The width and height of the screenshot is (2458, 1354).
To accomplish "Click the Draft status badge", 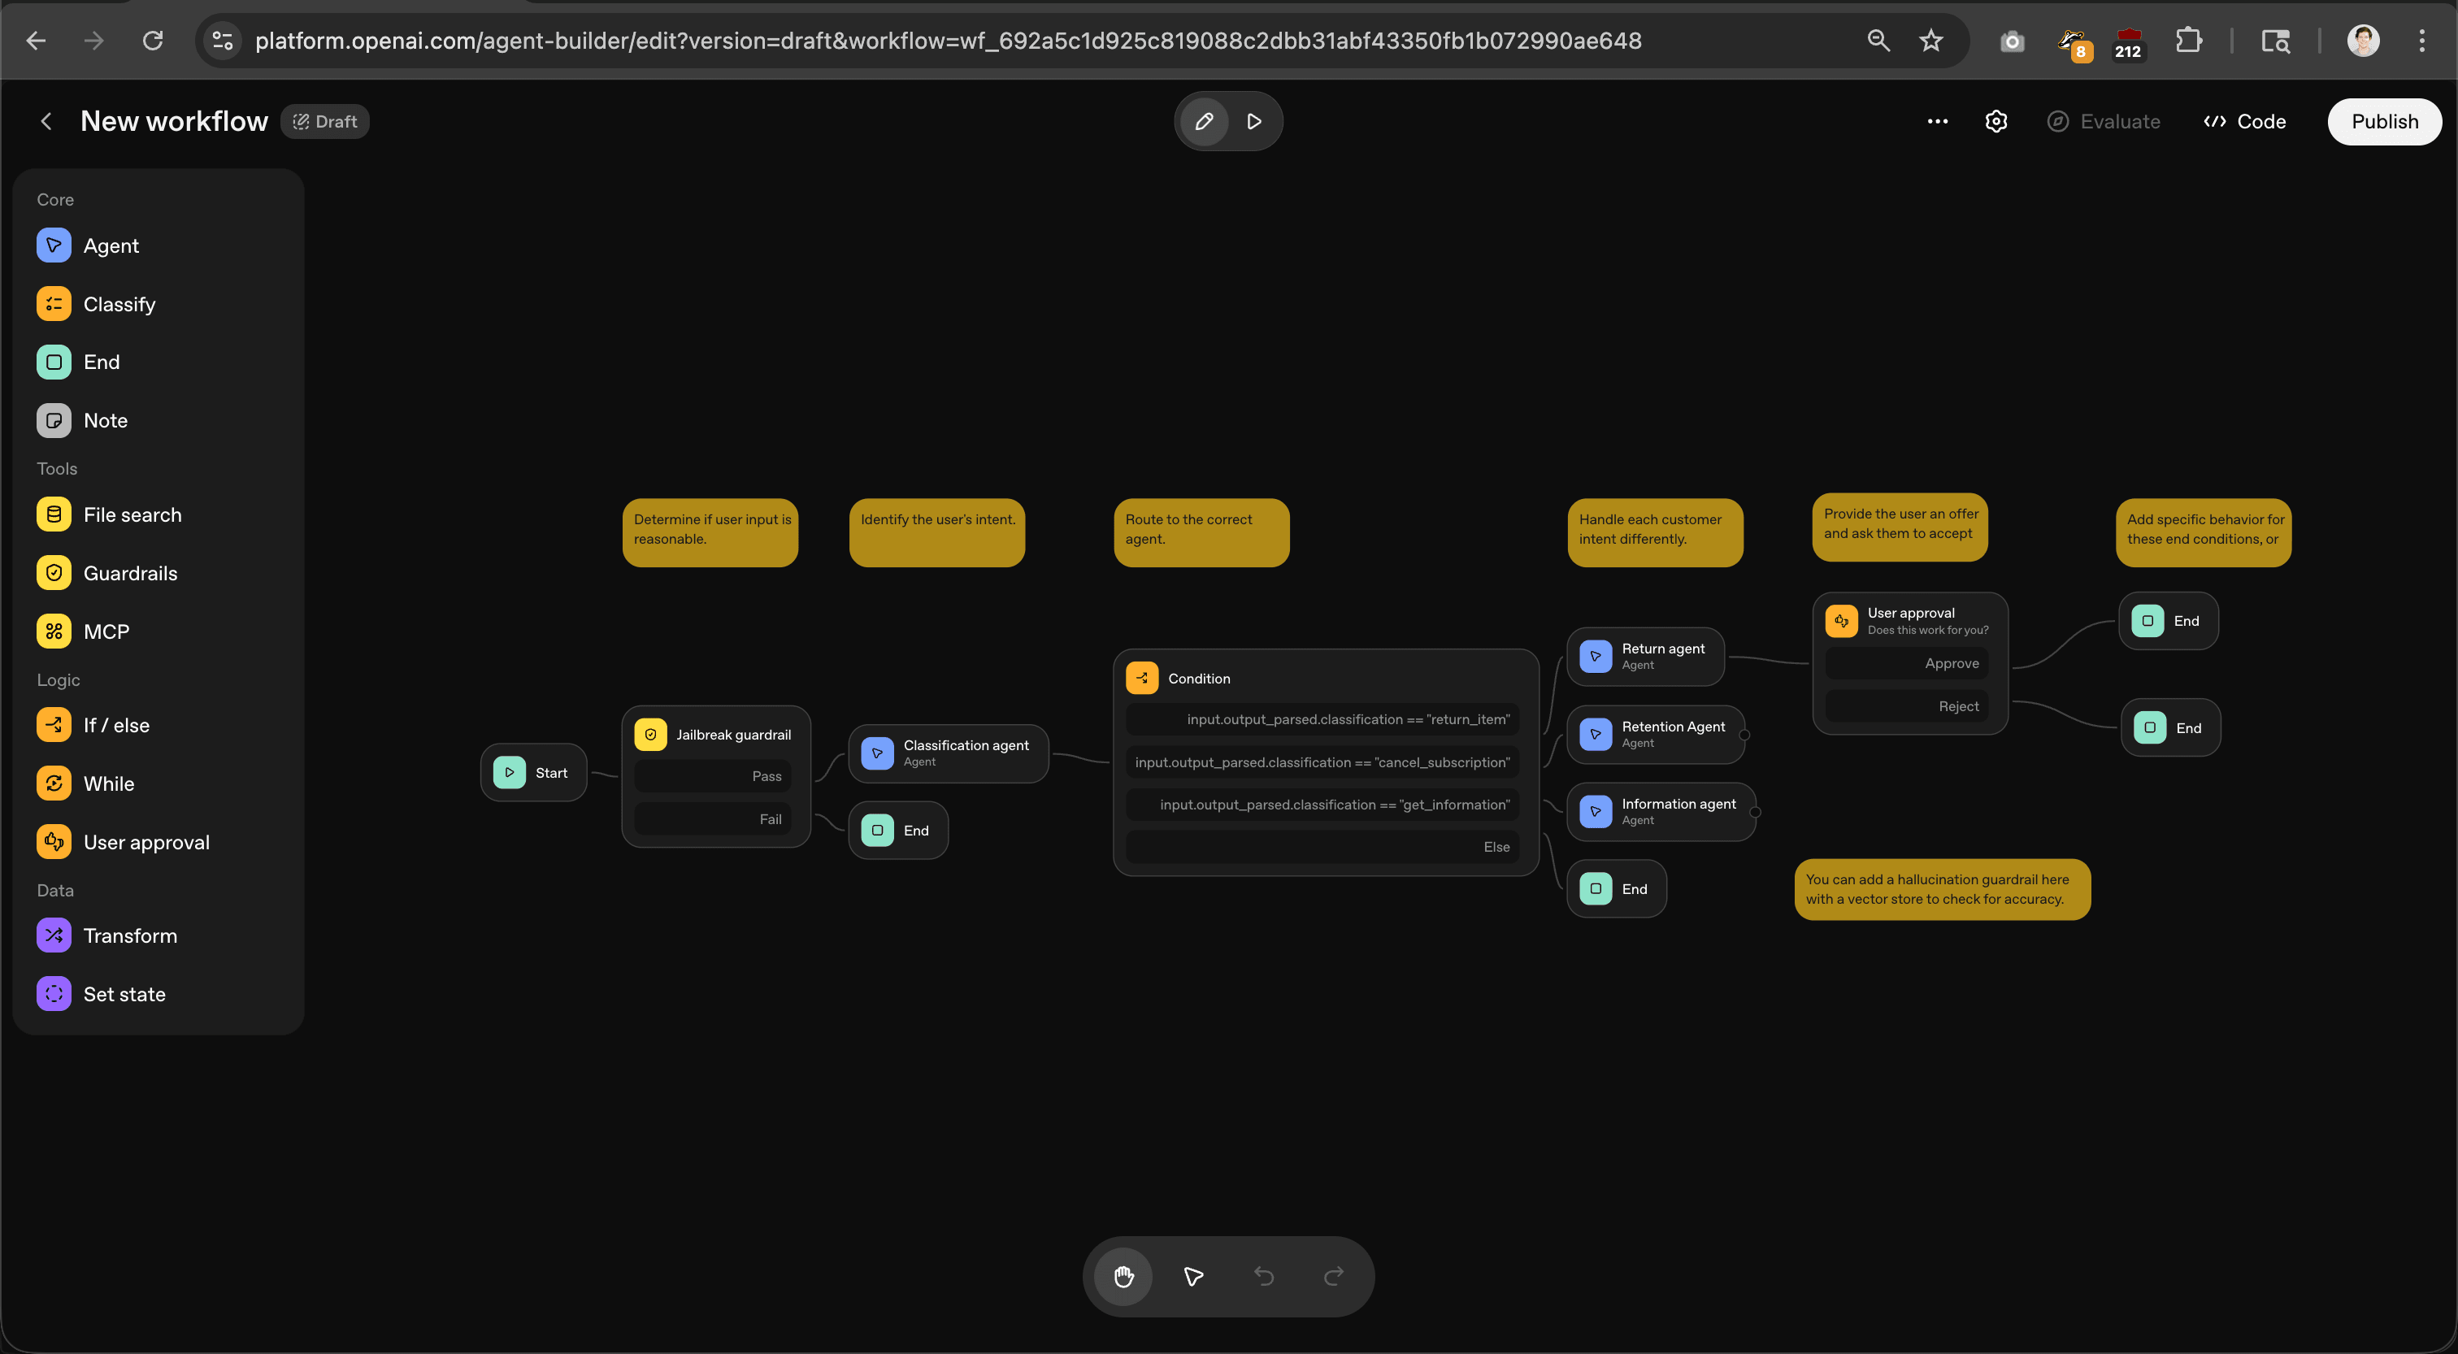I will [x=324, y=121].
